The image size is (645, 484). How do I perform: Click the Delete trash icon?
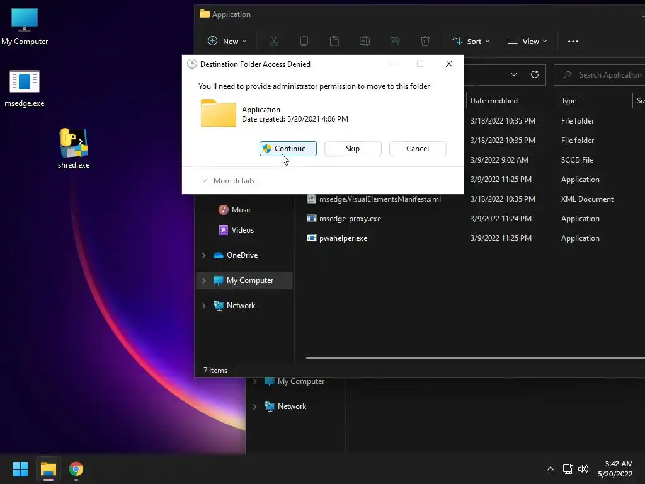[425, 41]
